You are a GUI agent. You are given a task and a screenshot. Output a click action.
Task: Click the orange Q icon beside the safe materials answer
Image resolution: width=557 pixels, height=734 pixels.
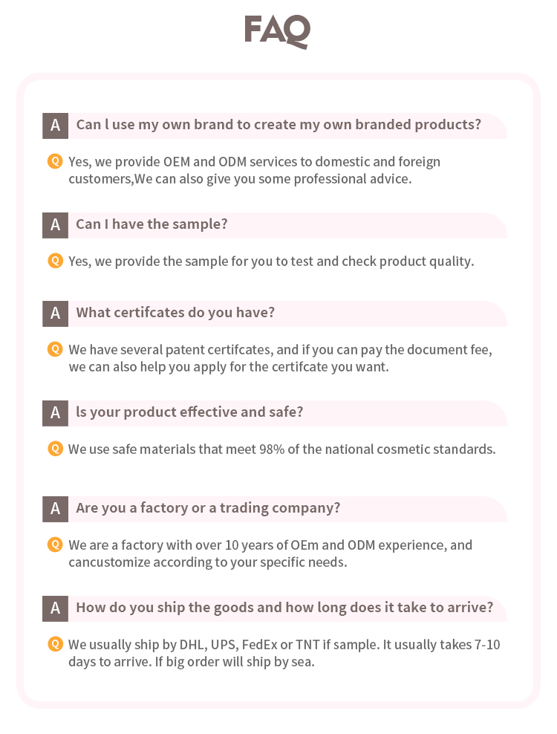coord(55,449)
